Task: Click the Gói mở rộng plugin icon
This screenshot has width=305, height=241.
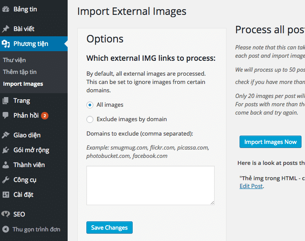Action: click(6, 150)
